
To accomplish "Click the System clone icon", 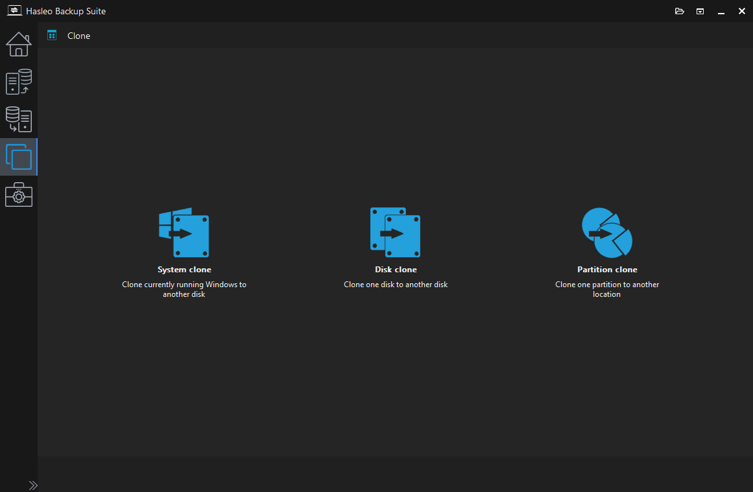I will [184, 232].
